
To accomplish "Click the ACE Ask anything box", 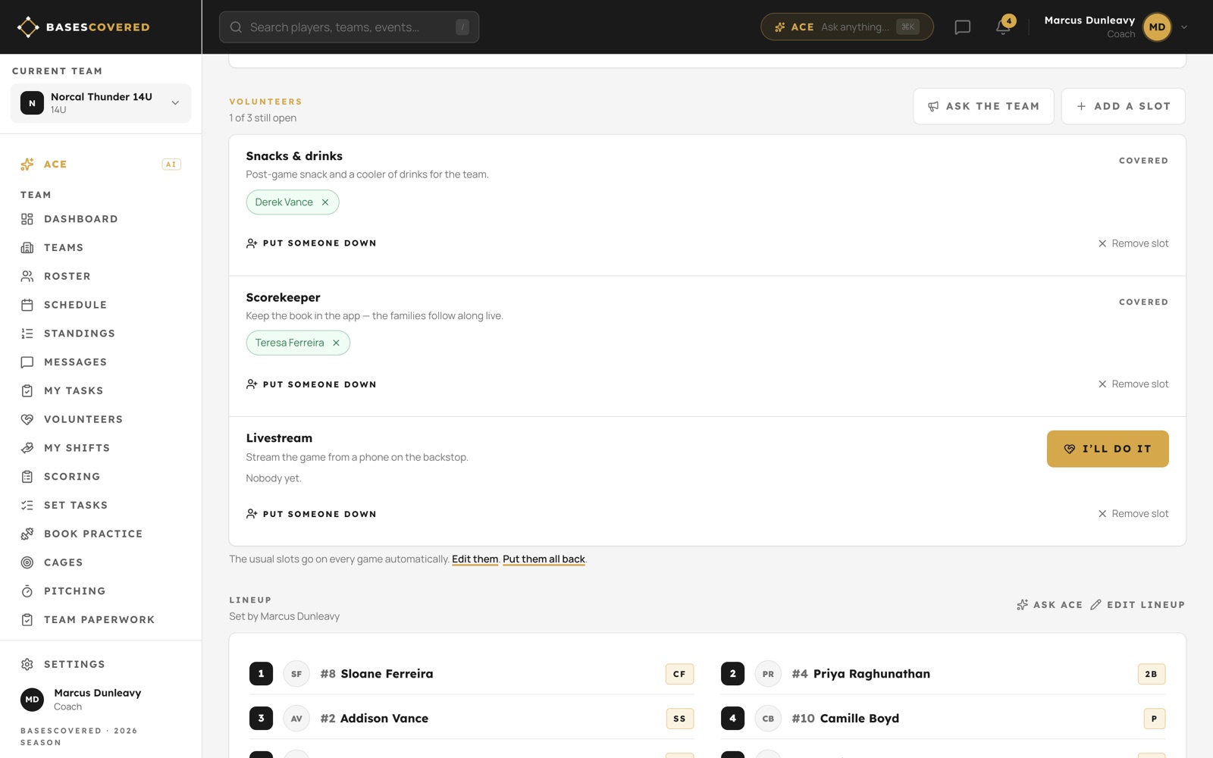I will [x=847, y=27].
